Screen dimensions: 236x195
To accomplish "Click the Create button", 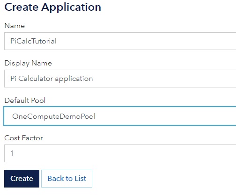I will [x=22, y=179].
